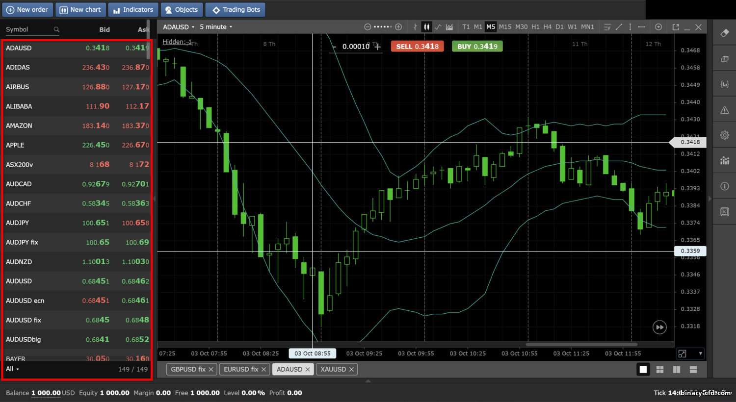Switch to the XAUUSD chart tab
The image size is (736, 402).
[337, 369]
